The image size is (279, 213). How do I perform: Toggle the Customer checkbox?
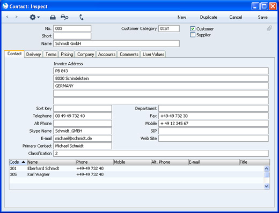pos(193,29)
